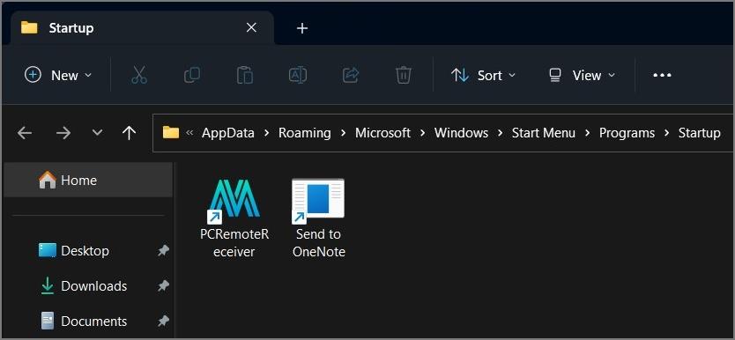
Task: Select the Startup tab
Action: click(142, 27)
